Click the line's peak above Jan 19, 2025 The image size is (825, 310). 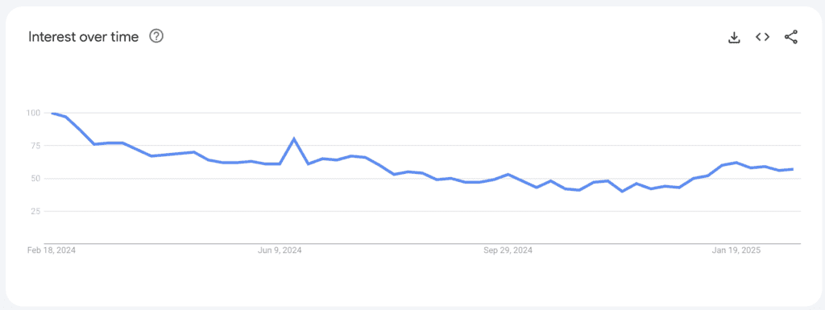pos(736,163)
